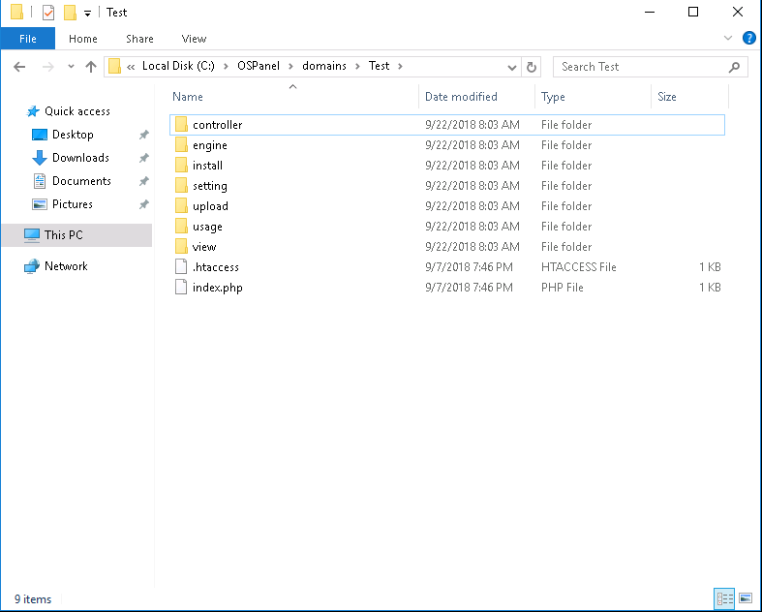Image resolution: width=762 pixels, height=612 pixels.
Task: Click the pin icon beside Documents
Action: (x=143, y=181)
